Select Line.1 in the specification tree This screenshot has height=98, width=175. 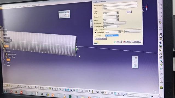point(8,62)
